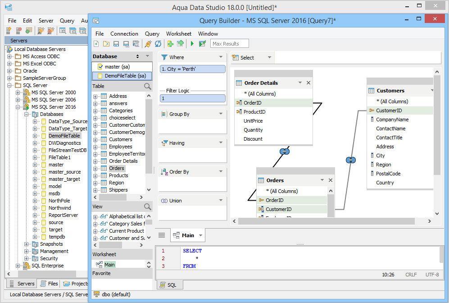
Task: Expand the Northwind database tree node
Action: tap(35, 208)
